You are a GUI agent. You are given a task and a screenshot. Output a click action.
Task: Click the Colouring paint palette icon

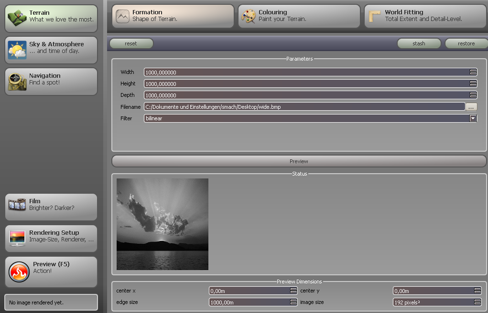[x=249, y=16]
